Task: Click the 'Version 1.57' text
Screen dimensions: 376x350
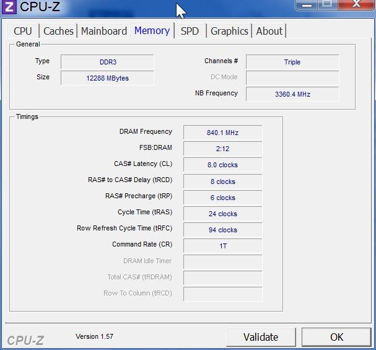Action: (x=94, y=336)
